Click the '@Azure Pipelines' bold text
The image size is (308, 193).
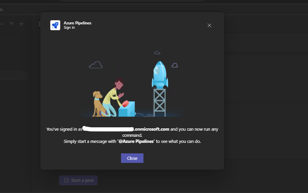[136, 141]
